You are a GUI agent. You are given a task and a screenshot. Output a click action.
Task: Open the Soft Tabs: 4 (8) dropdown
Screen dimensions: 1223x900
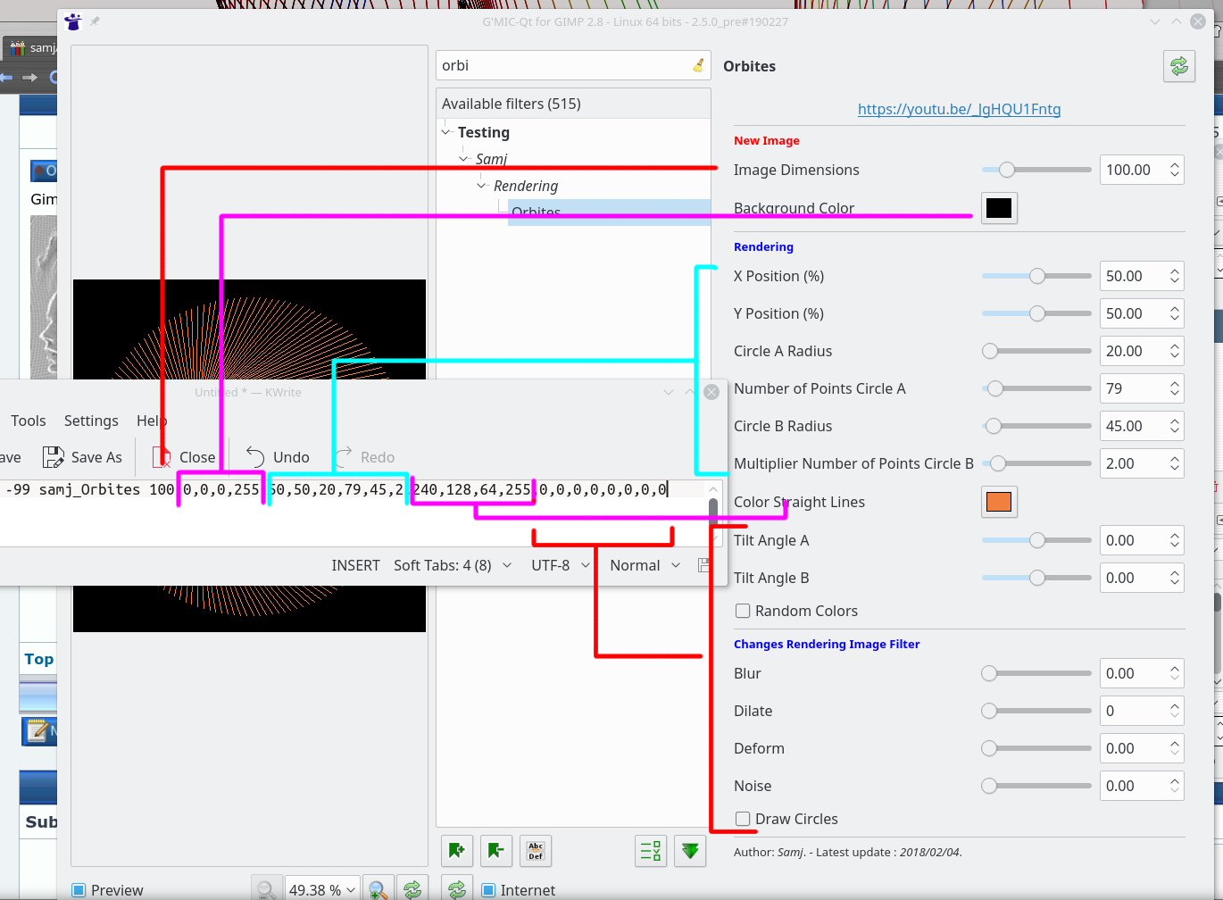click(453, 565)
